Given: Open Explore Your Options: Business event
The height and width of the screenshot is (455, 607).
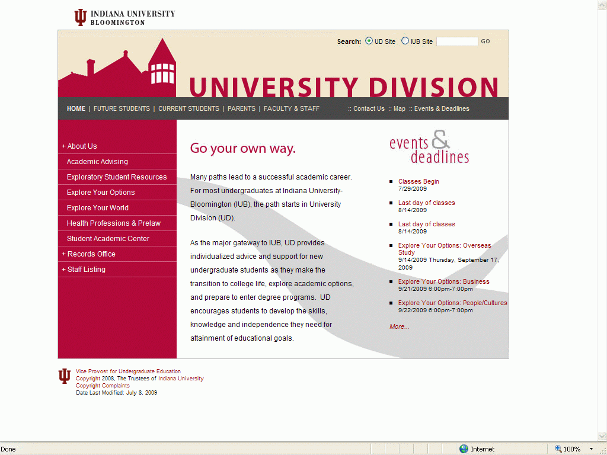Looking at the screenshot, I should 443,281.
